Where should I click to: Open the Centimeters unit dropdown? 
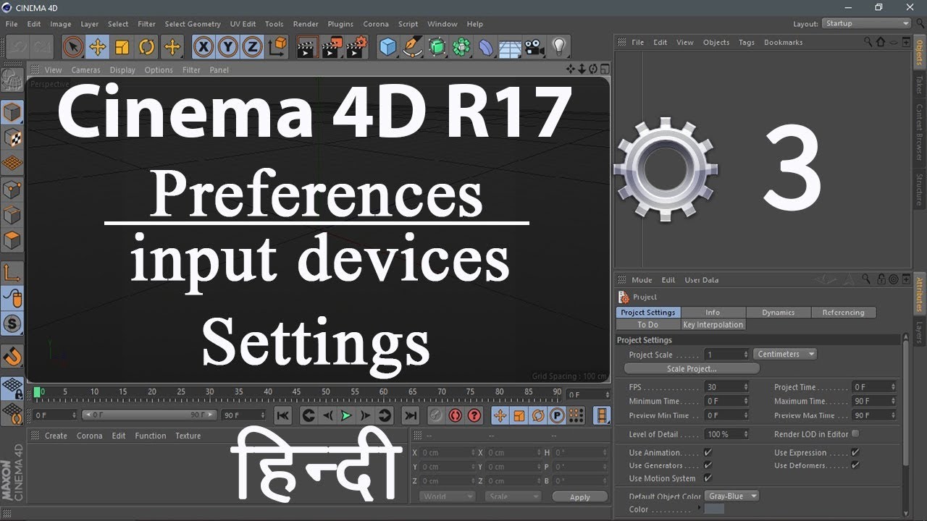[785, 354]
